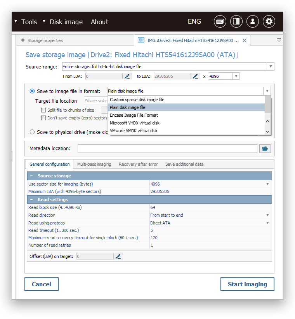Viewport: 295px width, 319px height.
Task: Choose Plain disk image file option
Action: point(186,107)
